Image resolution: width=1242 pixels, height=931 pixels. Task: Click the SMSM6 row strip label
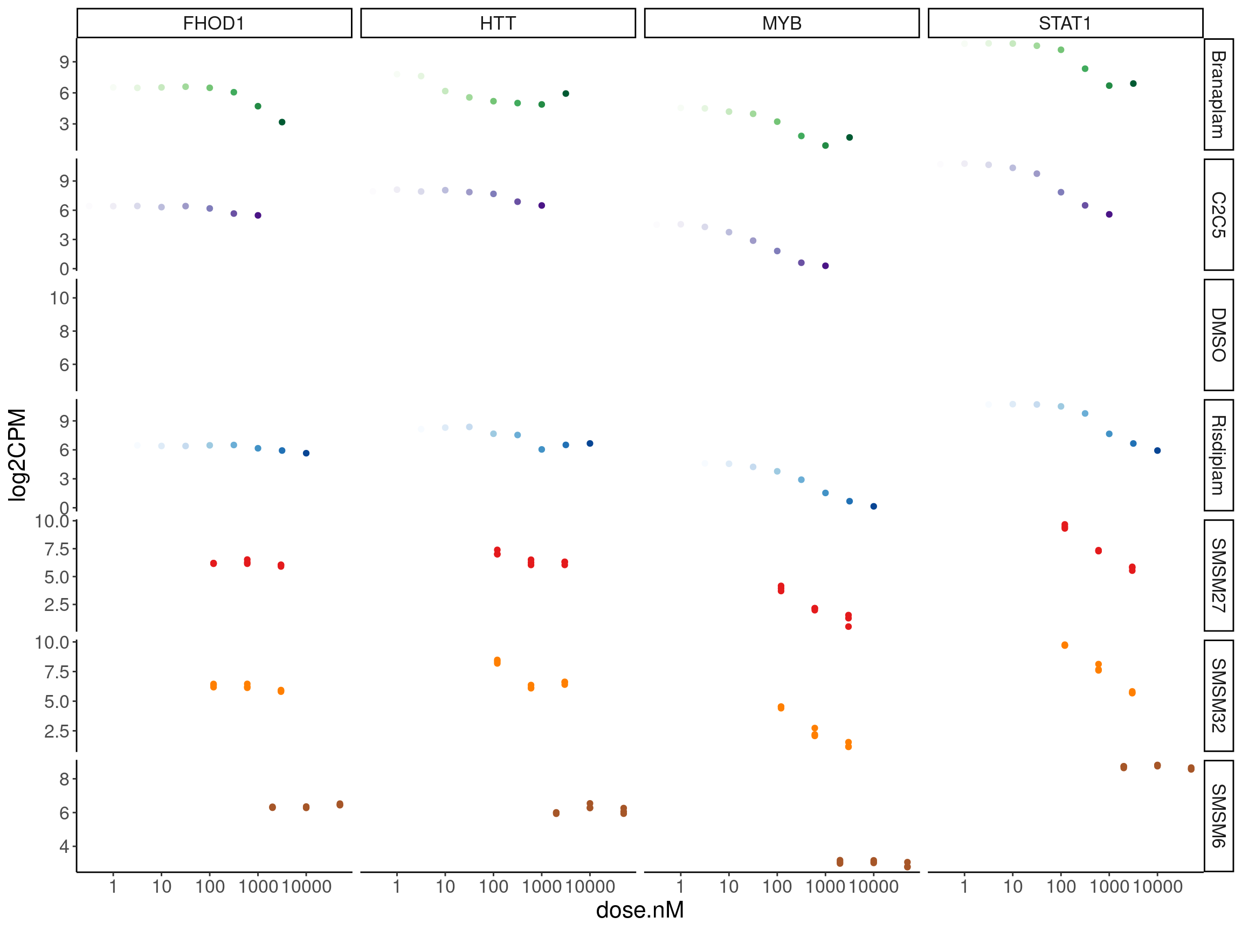tap(1218, 815)
